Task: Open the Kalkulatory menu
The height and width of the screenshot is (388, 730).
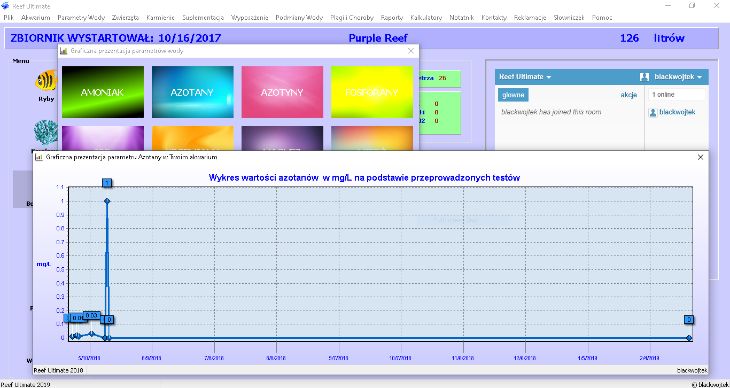Action: point(426,18)
